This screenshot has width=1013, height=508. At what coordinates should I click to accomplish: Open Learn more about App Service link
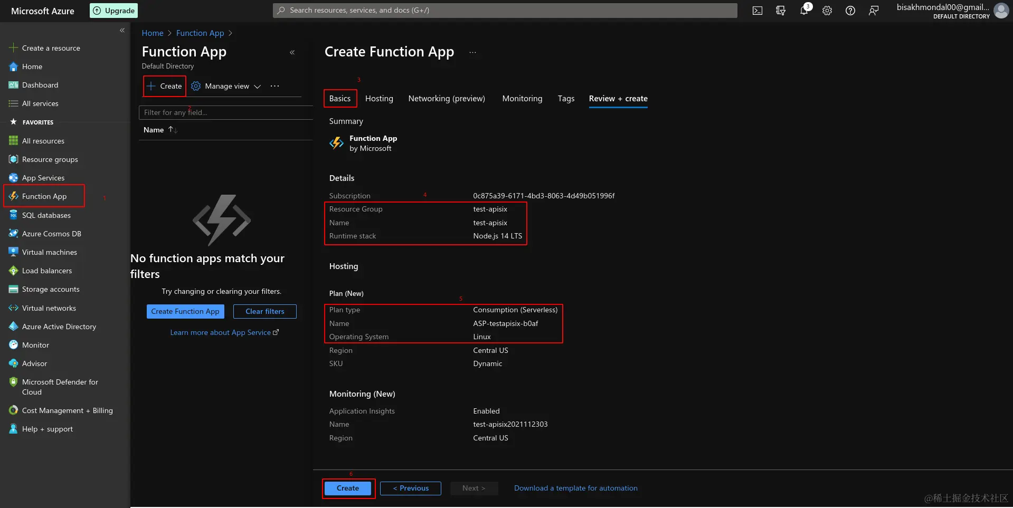224,332
